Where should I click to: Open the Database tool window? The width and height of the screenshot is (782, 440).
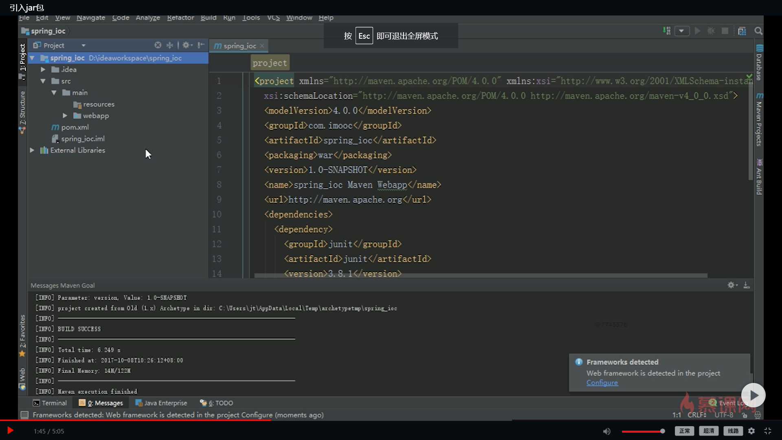point(759,62)
